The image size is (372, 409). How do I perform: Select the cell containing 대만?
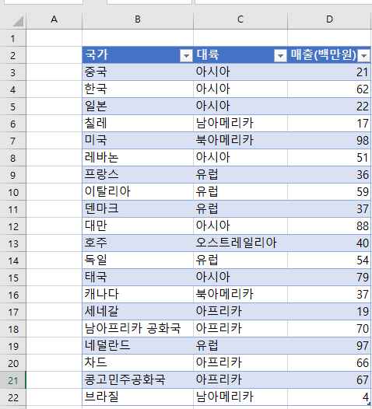click(138, 226)
